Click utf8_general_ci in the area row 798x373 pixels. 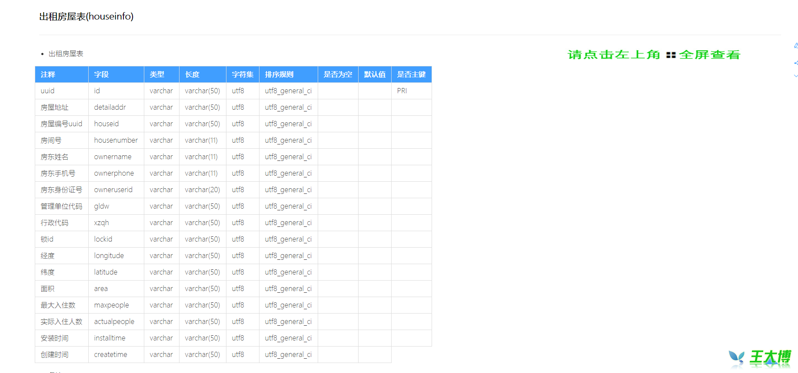coord(288,289)
